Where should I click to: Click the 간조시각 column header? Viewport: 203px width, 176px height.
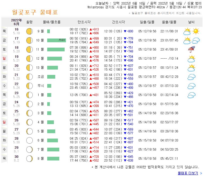(119, 22)
